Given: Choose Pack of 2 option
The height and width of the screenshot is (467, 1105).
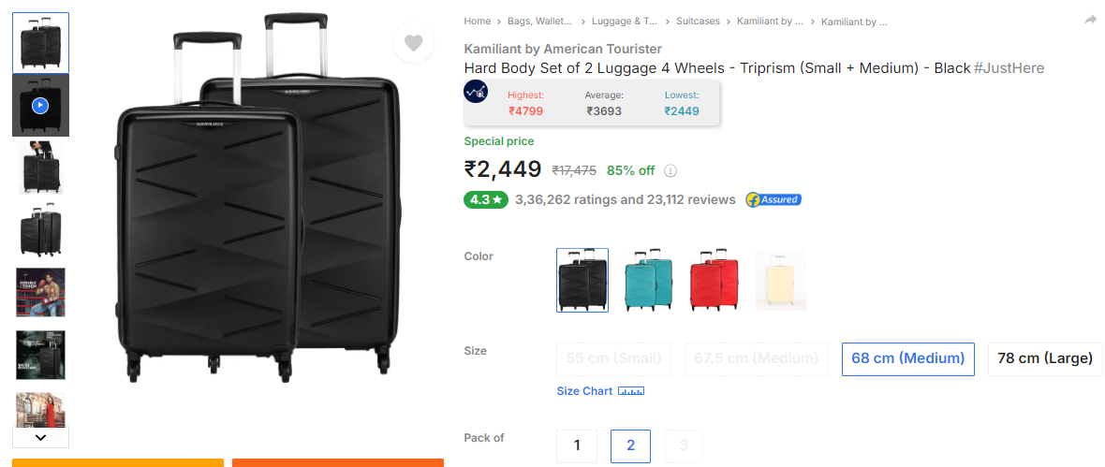Looking at the screenshot, I should click(x=630, y=445).
